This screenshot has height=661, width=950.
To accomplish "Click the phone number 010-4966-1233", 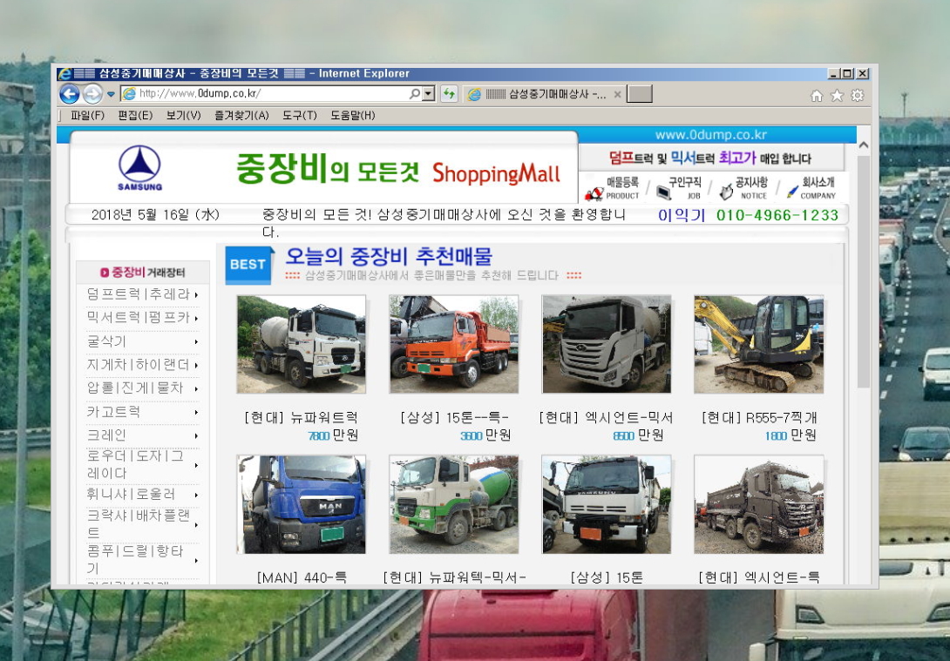I will coord(777,215).
